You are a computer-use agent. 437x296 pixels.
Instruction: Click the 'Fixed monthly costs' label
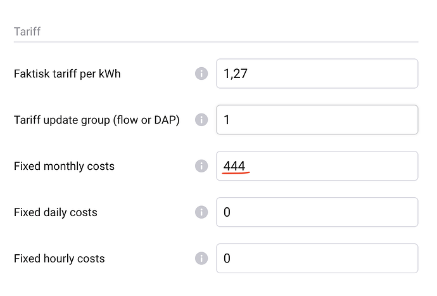click(x=64, y=166)
